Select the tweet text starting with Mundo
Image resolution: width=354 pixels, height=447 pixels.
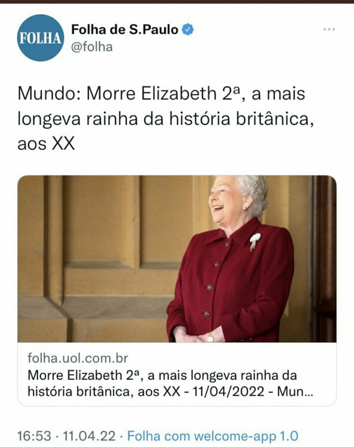166,118
